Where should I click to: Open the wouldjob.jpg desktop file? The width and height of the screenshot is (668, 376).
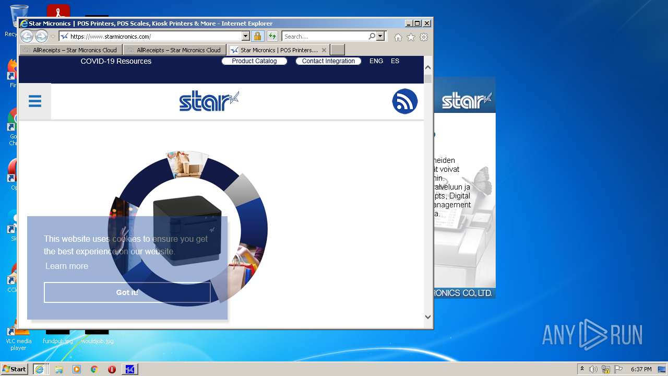pos(97,337)
